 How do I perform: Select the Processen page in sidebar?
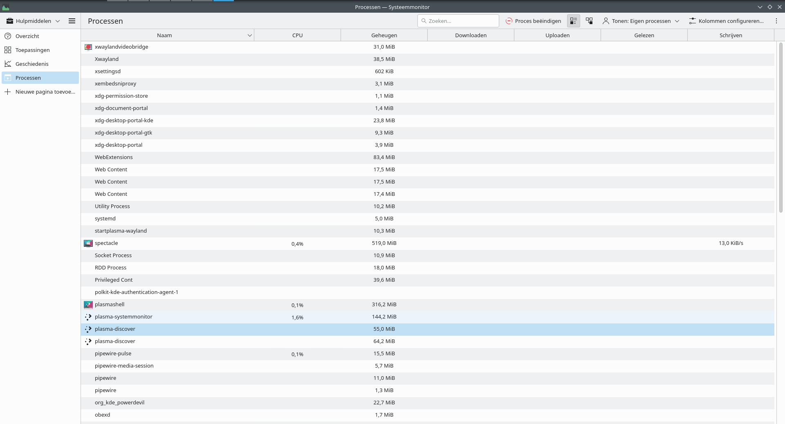[40, 78]
